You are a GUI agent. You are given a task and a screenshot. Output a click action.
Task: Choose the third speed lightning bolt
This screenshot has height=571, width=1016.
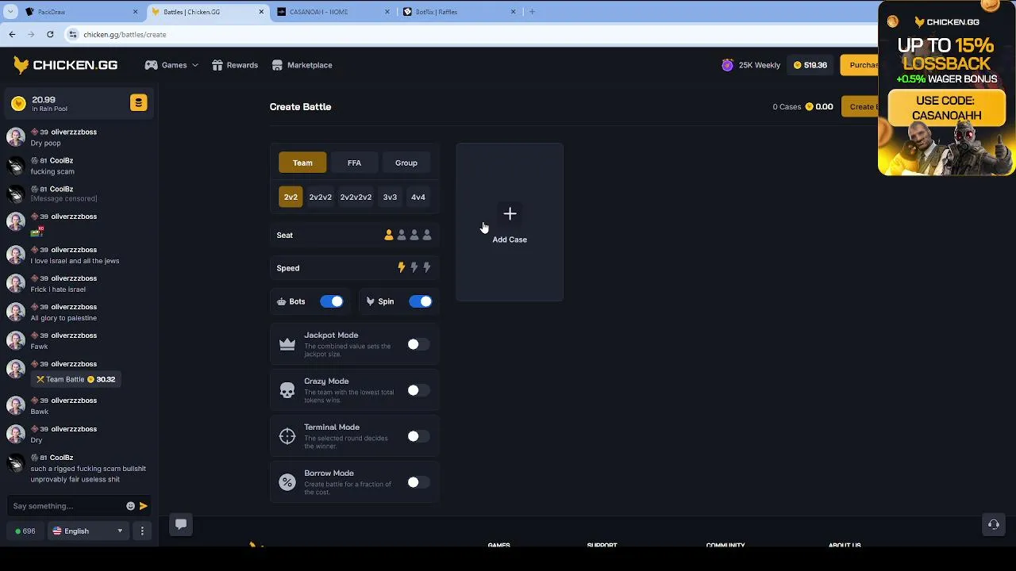[x=427, y=268]
